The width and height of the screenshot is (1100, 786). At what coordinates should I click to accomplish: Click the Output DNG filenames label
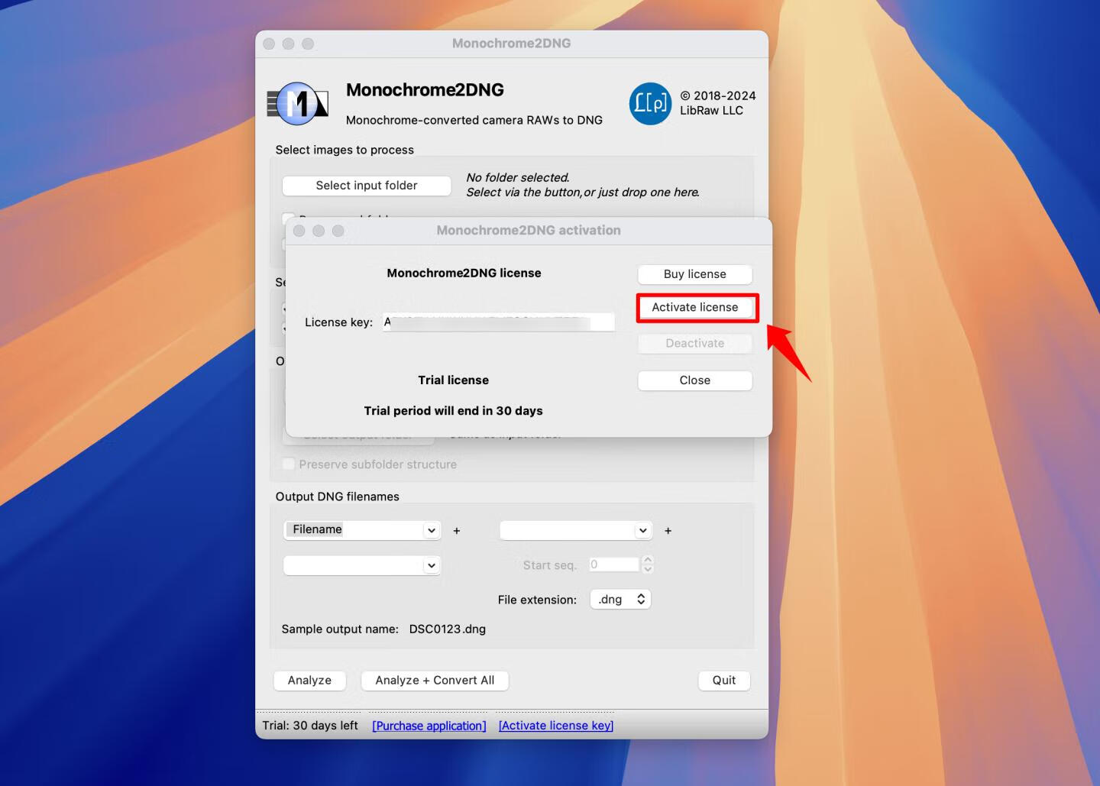337,497
